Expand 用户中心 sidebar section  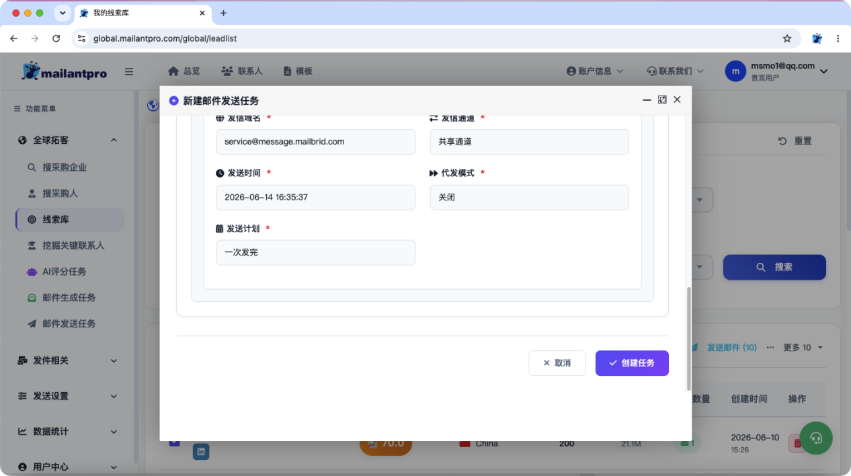click(x=67, y=467)
